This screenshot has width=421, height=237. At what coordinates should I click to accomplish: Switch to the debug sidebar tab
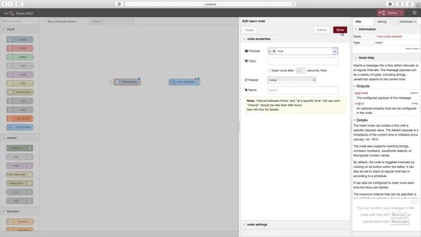tap(384, 22)
